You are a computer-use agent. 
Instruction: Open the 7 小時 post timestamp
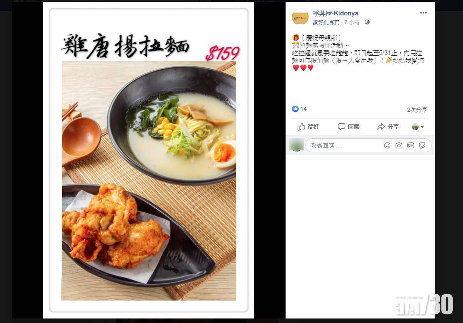(x=352, y=23)
